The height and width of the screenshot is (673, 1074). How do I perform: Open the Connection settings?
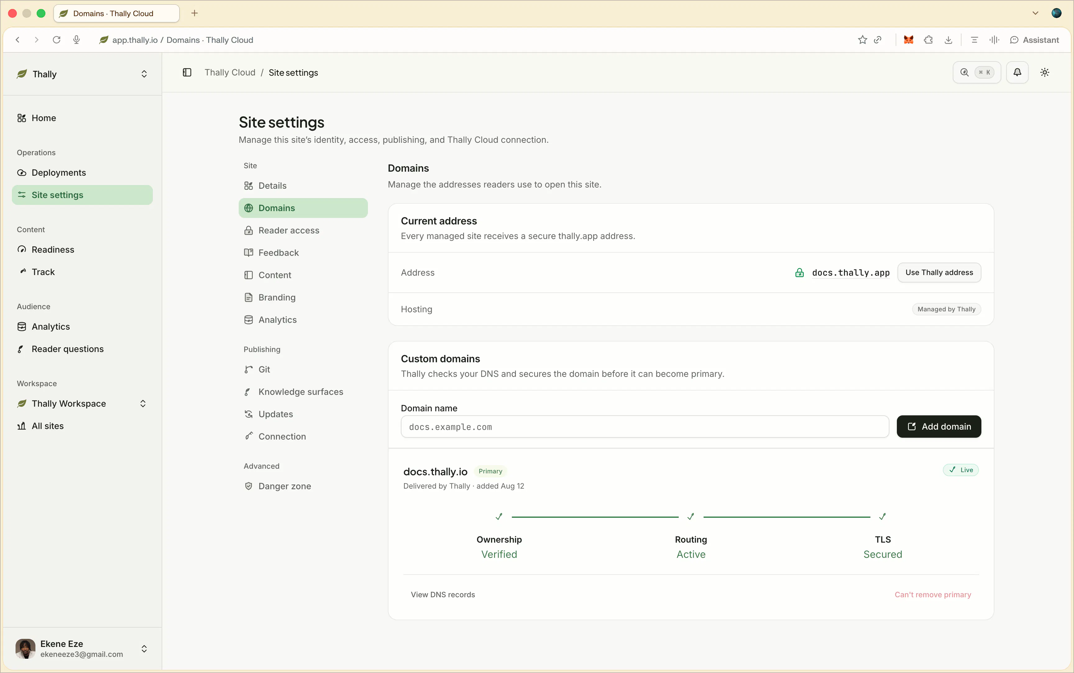click(x=303, y=437)
